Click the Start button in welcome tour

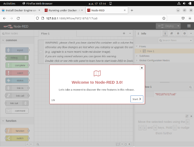(137, 99)
